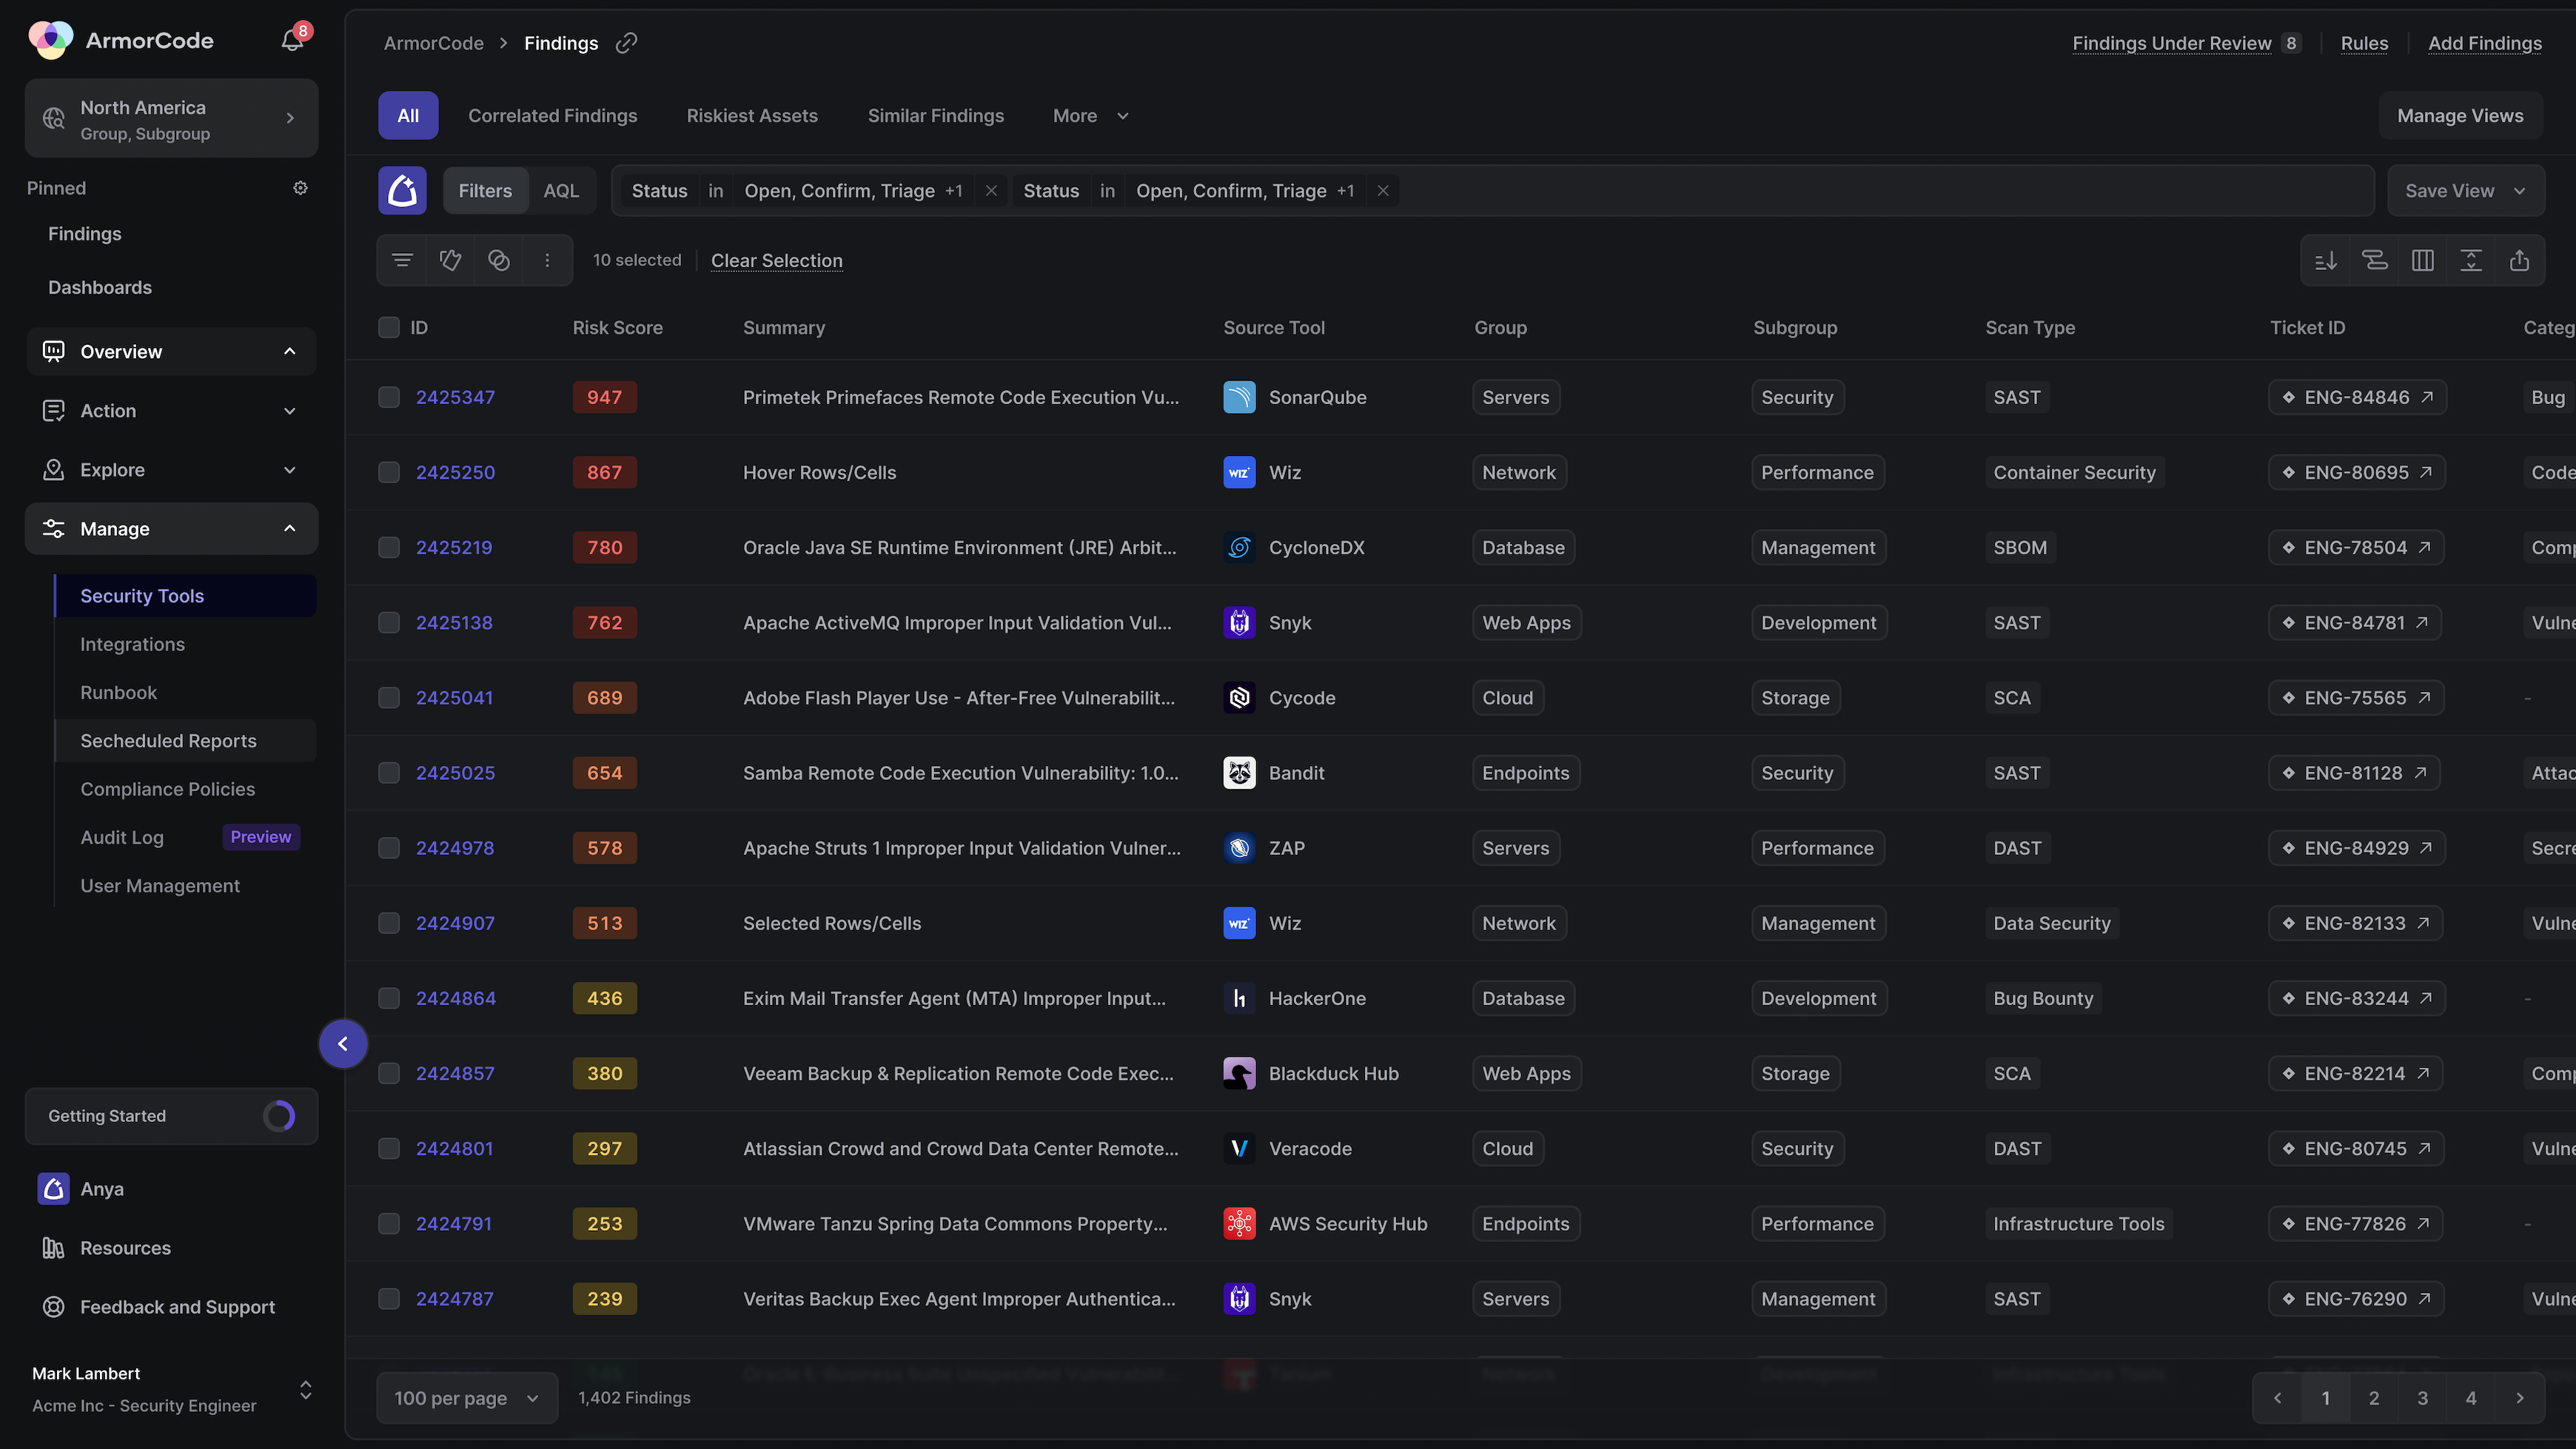Screen dimensions: 2576x1449
Task: Click the grouping layout icon above the table
Action: [2375, 260]
